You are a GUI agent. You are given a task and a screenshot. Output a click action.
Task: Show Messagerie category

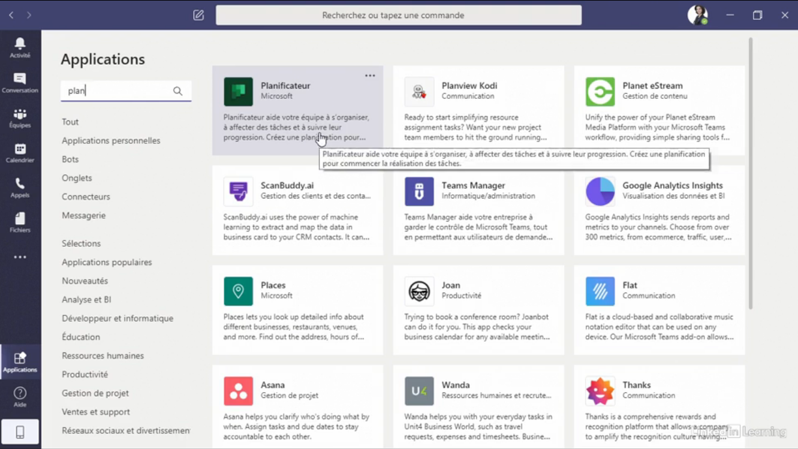83,215
